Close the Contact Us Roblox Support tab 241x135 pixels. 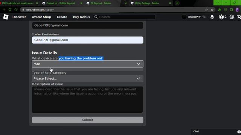tap(81, 3)
